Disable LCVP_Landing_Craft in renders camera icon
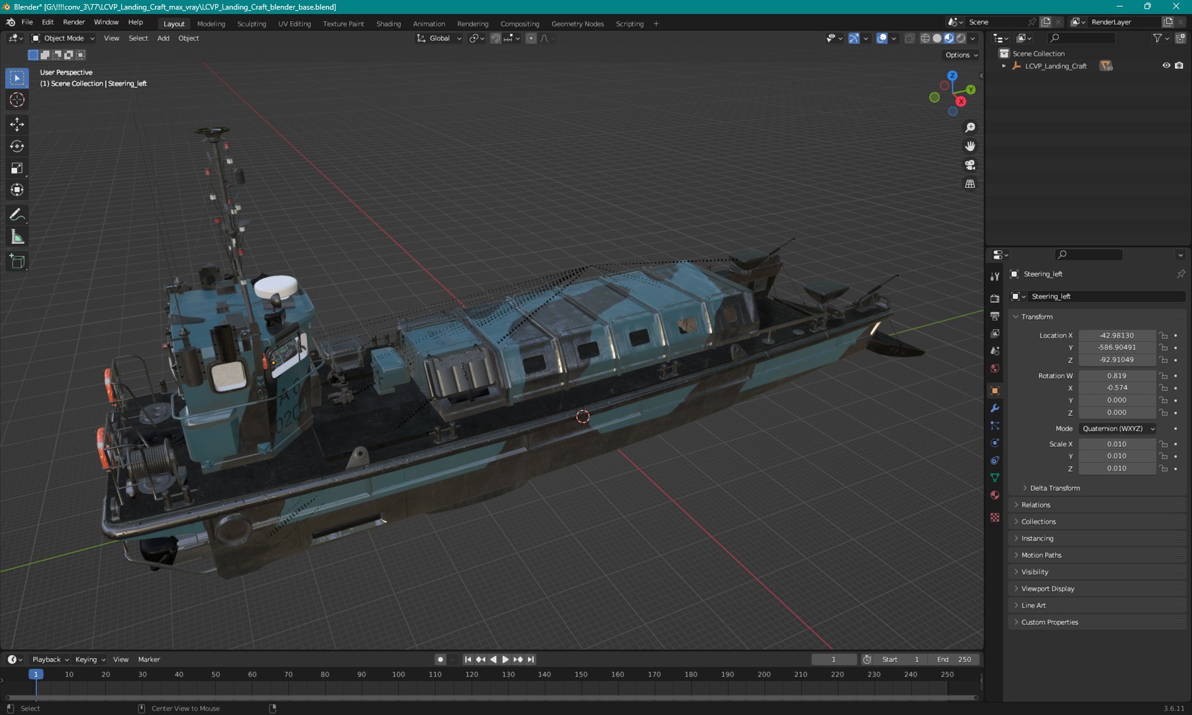Screen dimensions: 1192x715 pyautogui.click(x=1179, y=66)
